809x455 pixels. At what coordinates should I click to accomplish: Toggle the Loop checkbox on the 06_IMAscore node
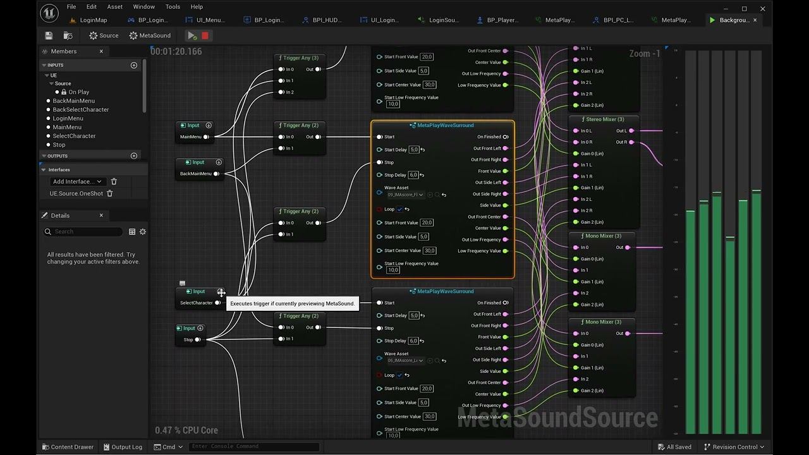point(399,375)
